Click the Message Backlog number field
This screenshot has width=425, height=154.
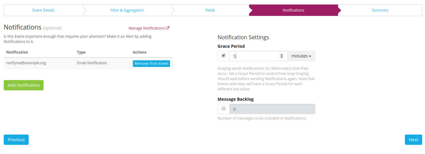(x=272, y=109)
